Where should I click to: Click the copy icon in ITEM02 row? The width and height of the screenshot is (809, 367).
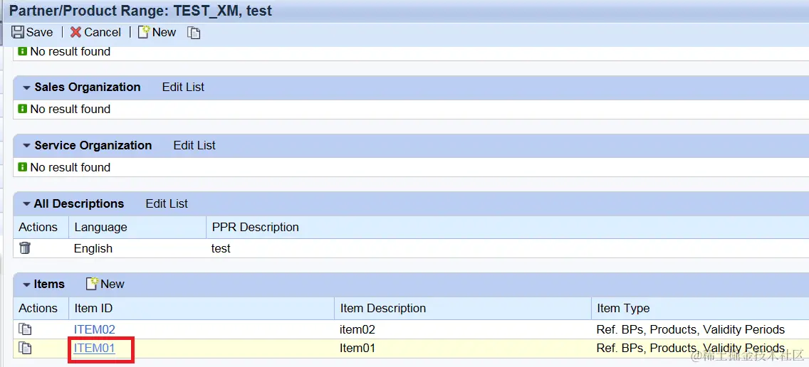(25, 329)
